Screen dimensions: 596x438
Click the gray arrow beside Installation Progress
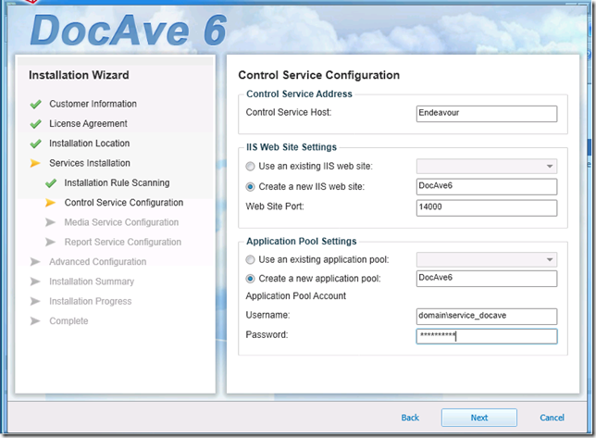tap(35, 302)
